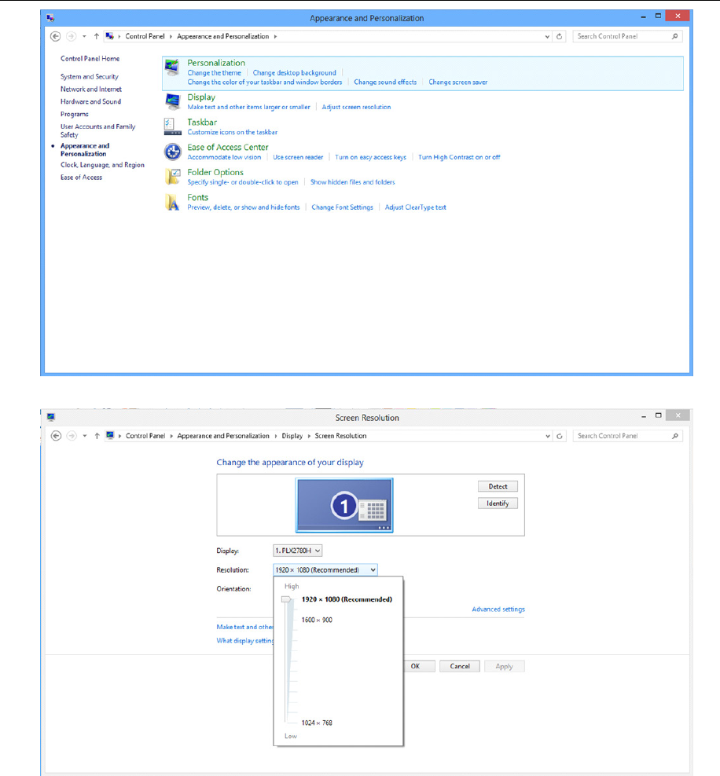Viewport: 720px width, 776px height.
Task: Open Appearance and Personalization breadcrumb in Screen Resolution
Action: pyautogui.click(x=223, y=436)
